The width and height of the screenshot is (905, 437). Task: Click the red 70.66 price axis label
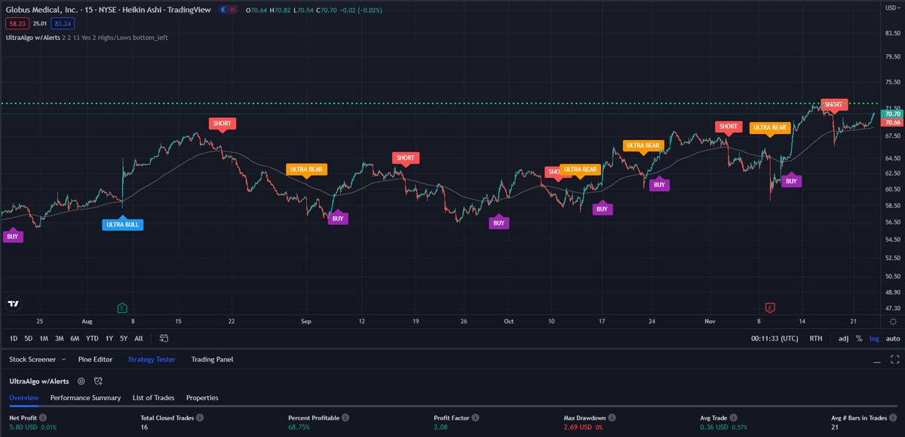point(892,122)
